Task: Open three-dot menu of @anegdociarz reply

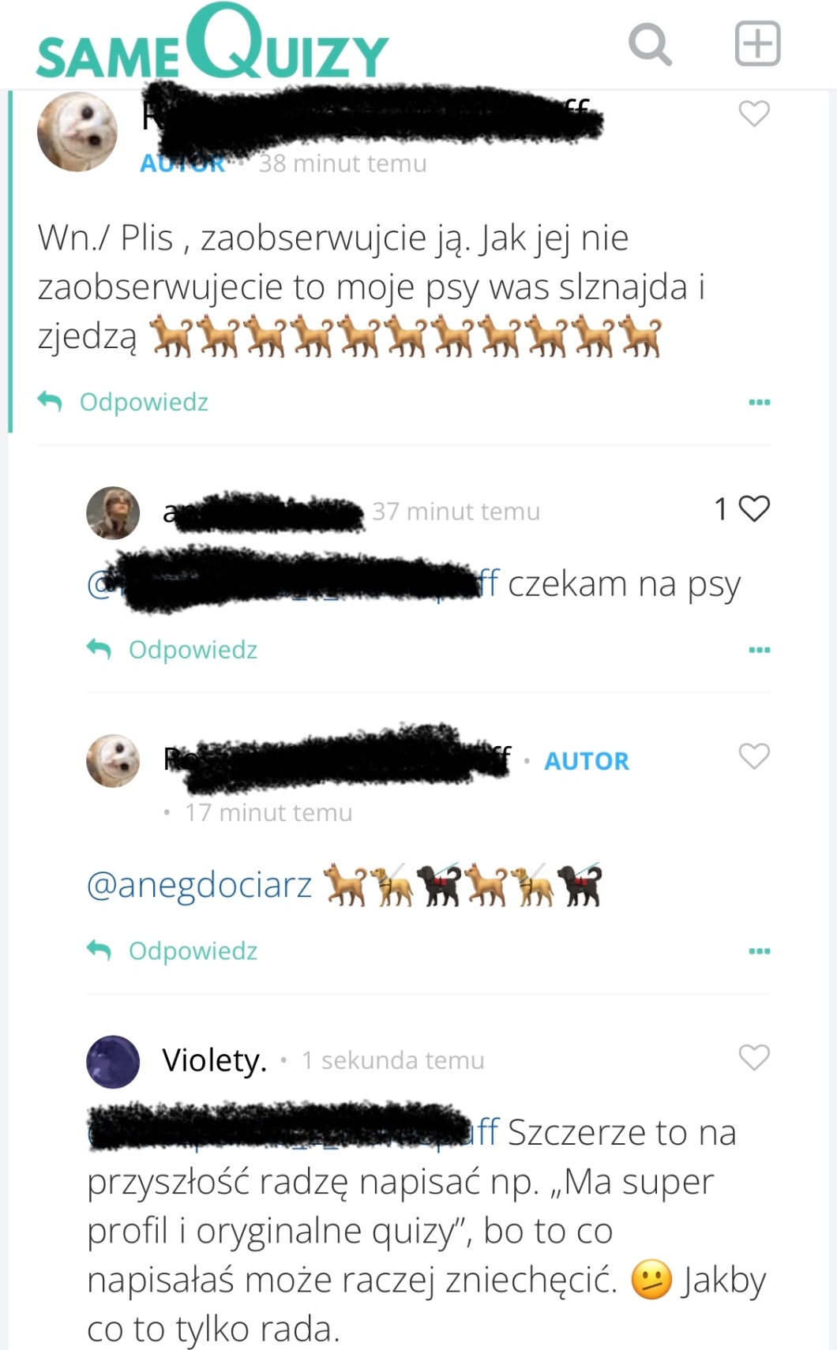Action: [x=759, y=951]
